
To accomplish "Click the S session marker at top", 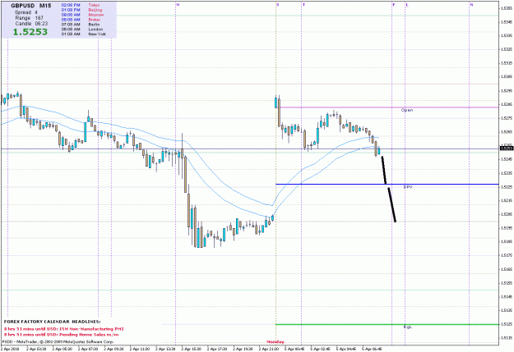I will (278, 5).
